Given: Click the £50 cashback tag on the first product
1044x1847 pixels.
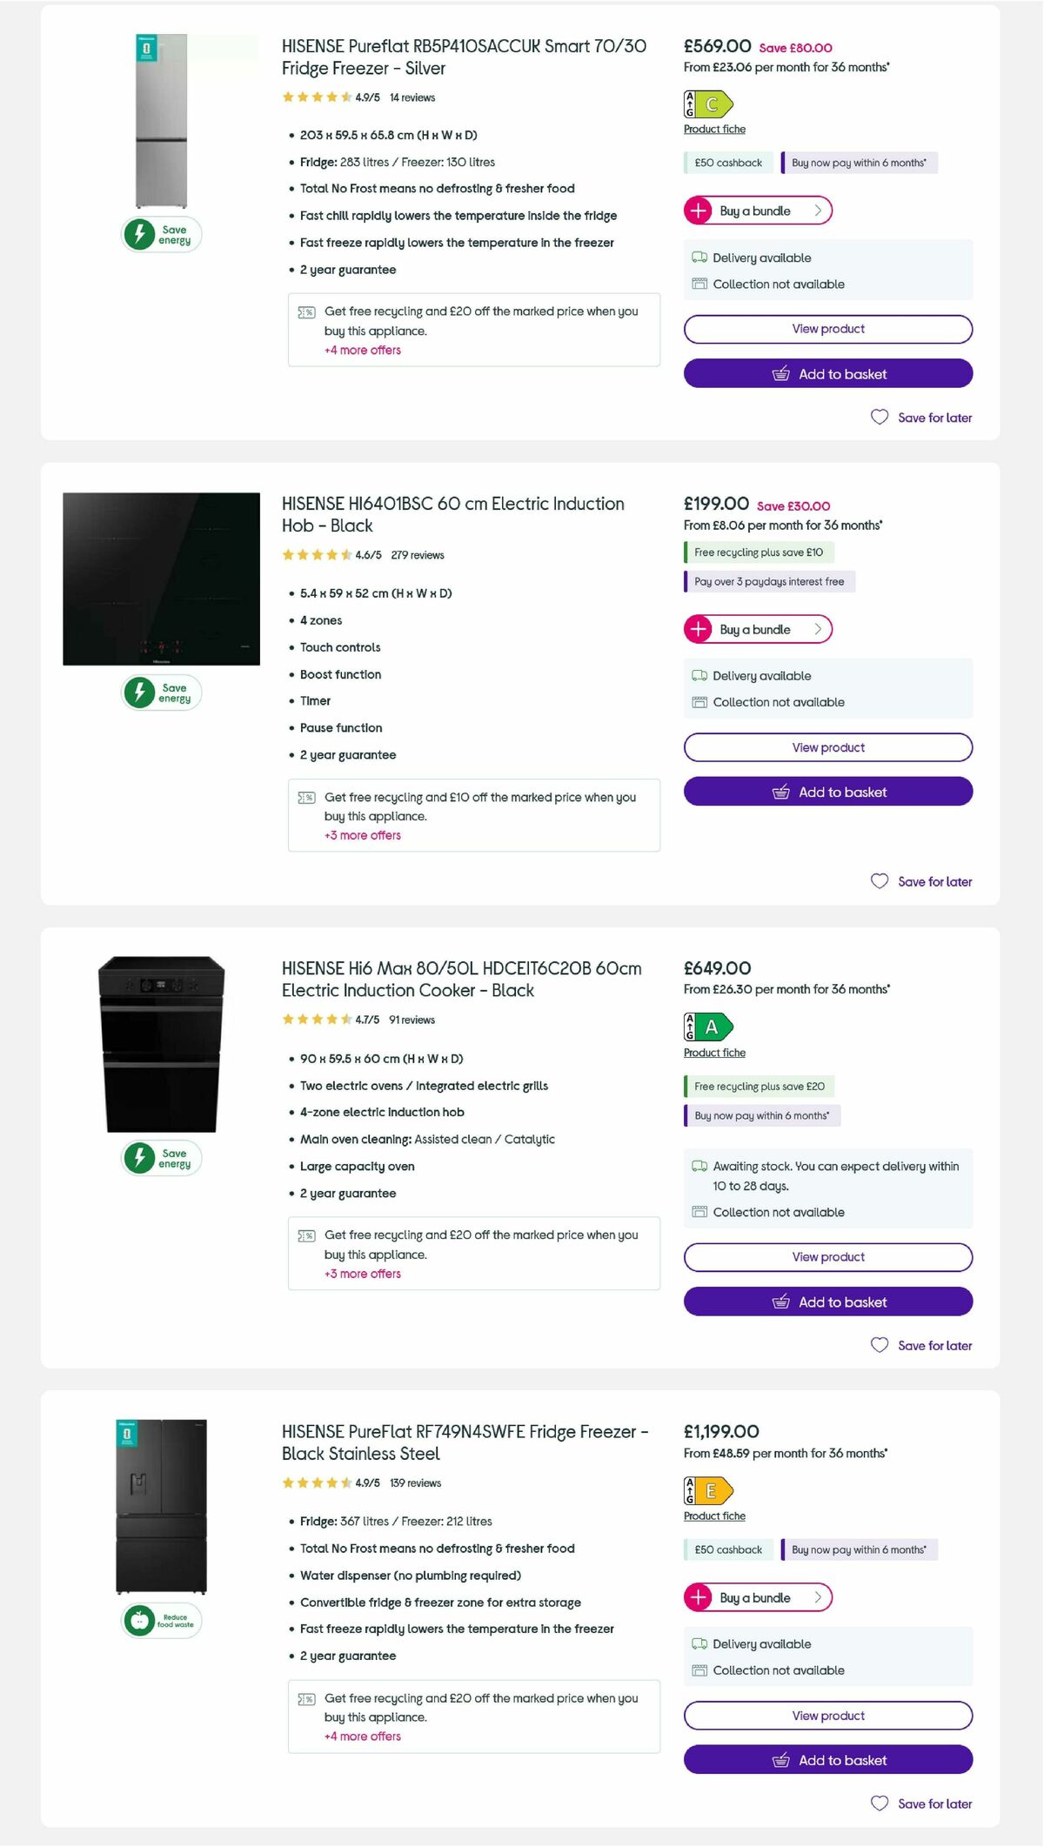Looking at the screenshot, I should 727,162.
